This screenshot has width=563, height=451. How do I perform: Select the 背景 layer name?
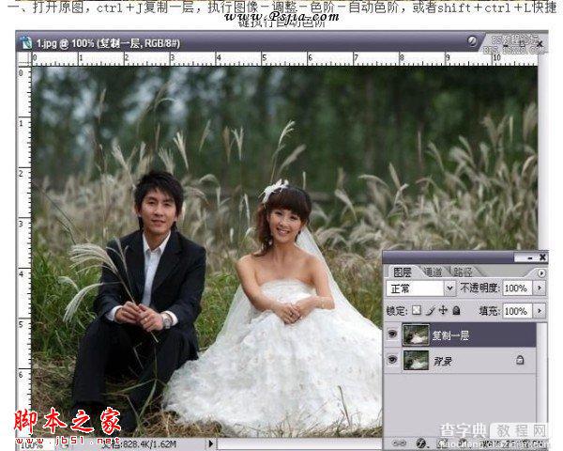coord(442,361)
